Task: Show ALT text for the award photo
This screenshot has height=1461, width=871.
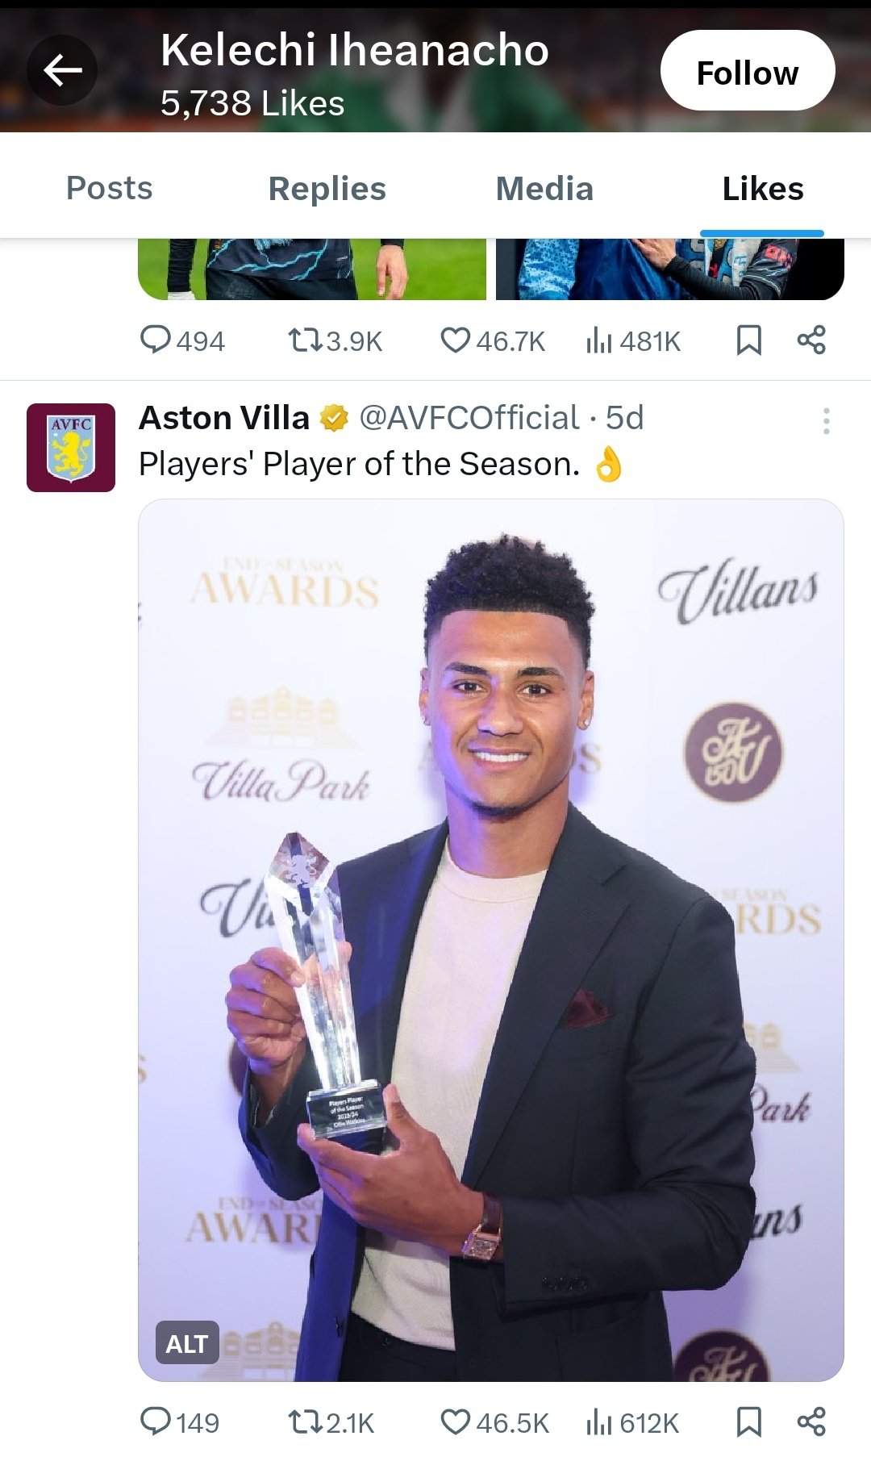Action: pos(187,1343)
